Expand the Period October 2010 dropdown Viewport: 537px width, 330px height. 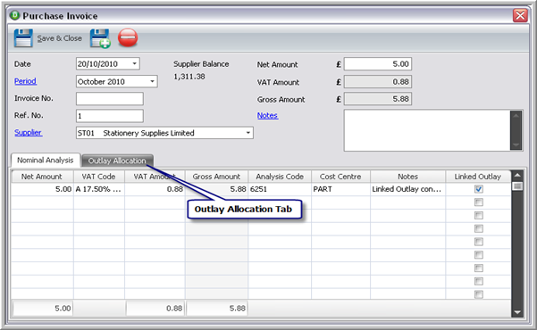[x=152, y=81]
